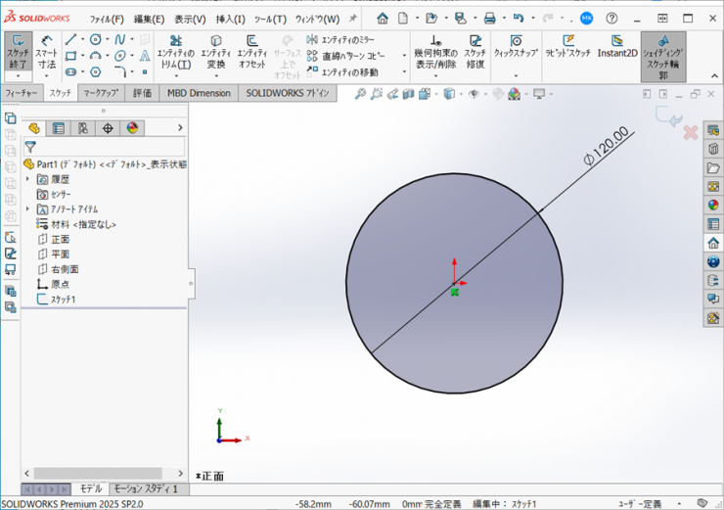The width and height of the screenshot is (724, 510).
Task: Open the 挿入(I) menu
Action: 231,19
